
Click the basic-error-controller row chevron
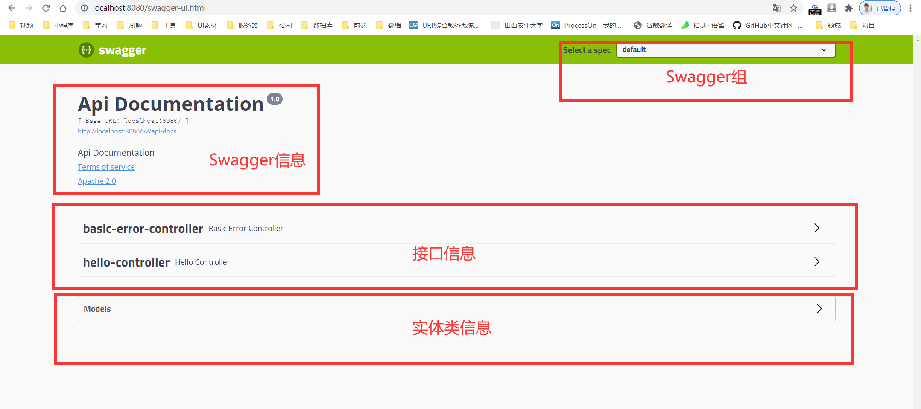[x=816, y=228]
